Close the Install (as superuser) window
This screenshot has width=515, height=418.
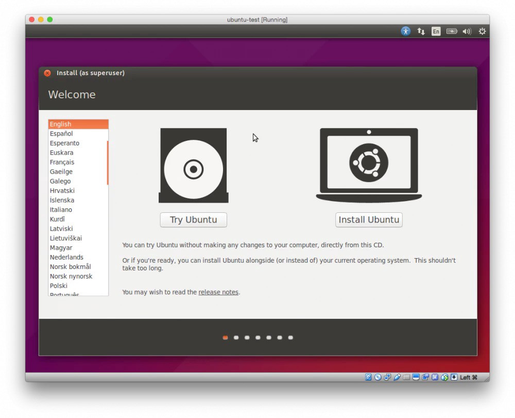(x=47, y=73)
